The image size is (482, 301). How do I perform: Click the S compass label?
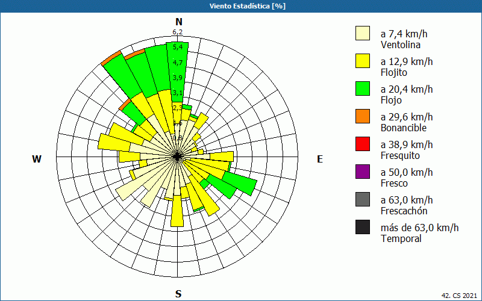pyautogui.click(x=178, y=294)
